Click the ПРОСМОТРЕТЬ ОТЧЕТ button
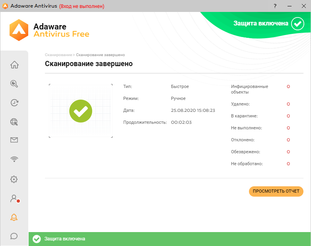Viewport: 311px width, 246px height. 276,191
